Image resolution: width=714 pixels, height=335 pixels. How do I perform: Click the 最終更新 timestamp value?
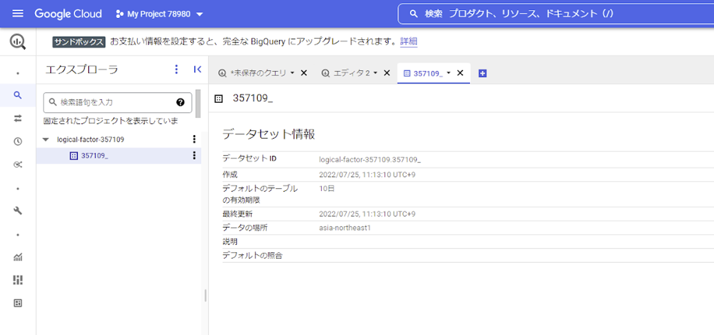click(x=367, y=214)
